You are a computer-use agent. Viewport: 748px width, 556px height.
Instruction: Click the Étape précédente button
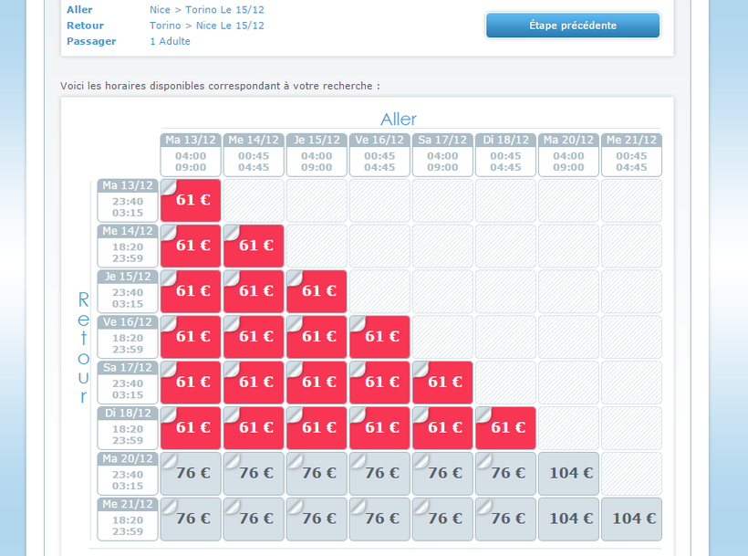[x=572, y=26]
